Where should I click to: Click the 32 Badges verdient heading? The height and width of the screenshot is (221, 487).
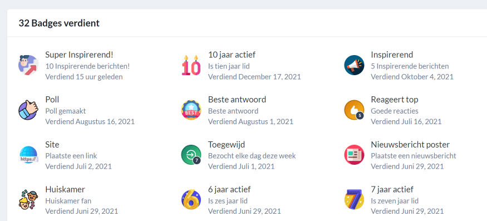(59, 23)
